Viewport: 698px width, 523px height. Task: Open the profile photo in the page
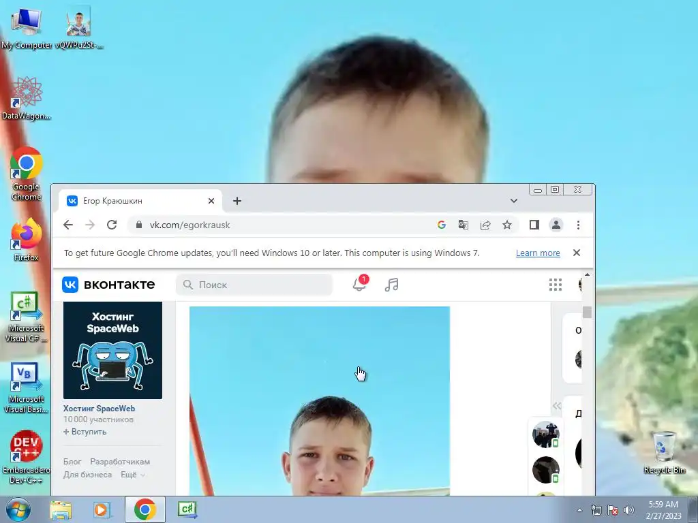[320, 400]
